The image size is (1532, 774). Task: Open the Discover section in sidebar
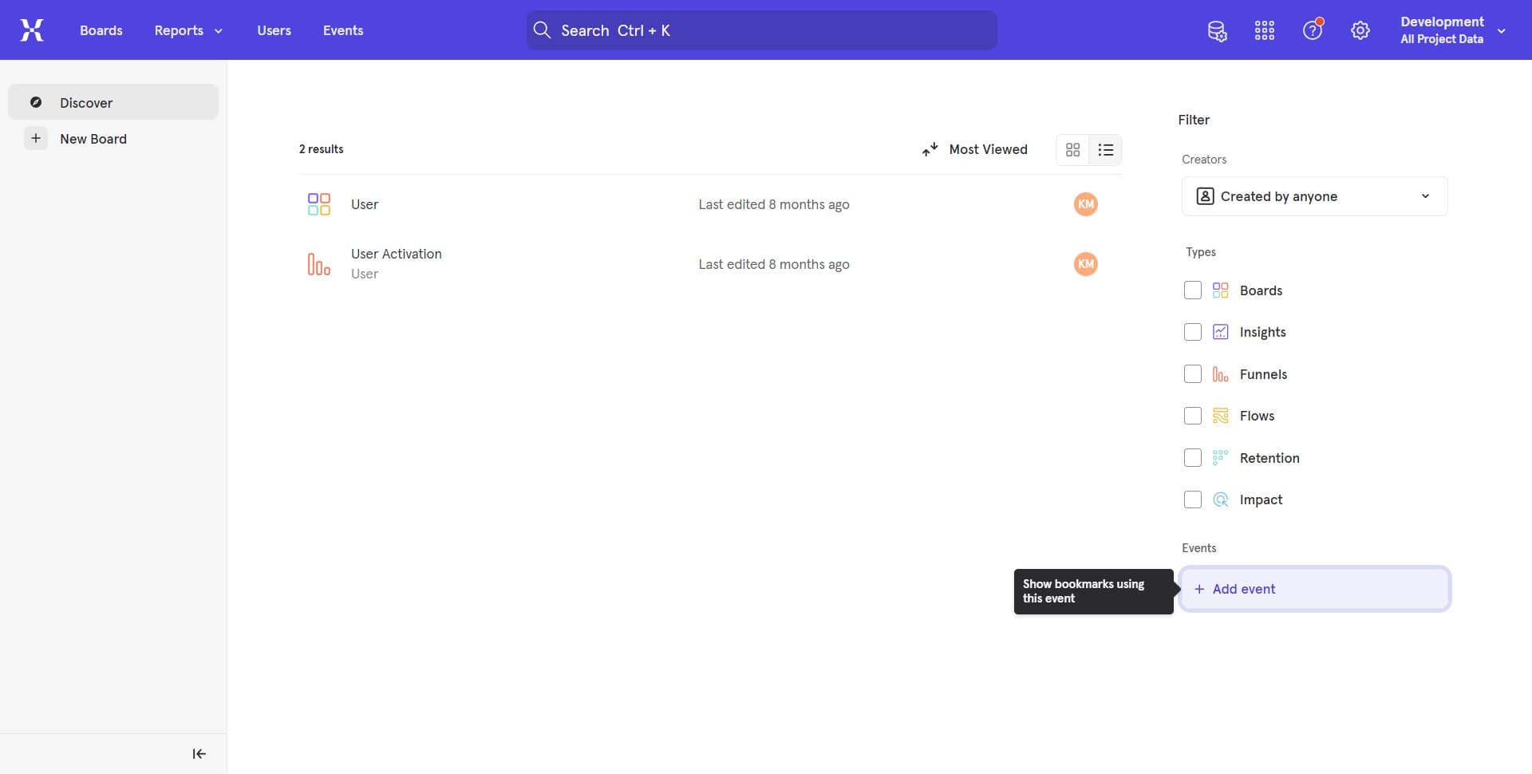(x=86, y=103)
